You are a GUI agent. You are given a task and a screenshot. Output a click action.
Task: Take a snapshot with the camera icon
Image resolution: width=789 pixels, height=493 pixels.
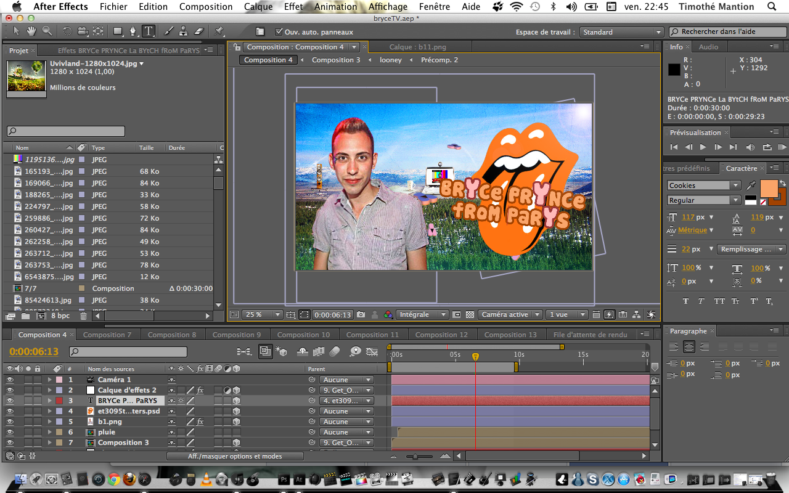(x=361, y=314)
